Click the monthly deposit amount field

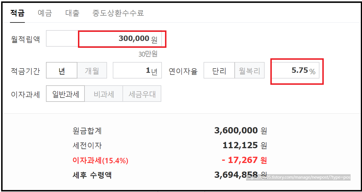click(120, 39)
